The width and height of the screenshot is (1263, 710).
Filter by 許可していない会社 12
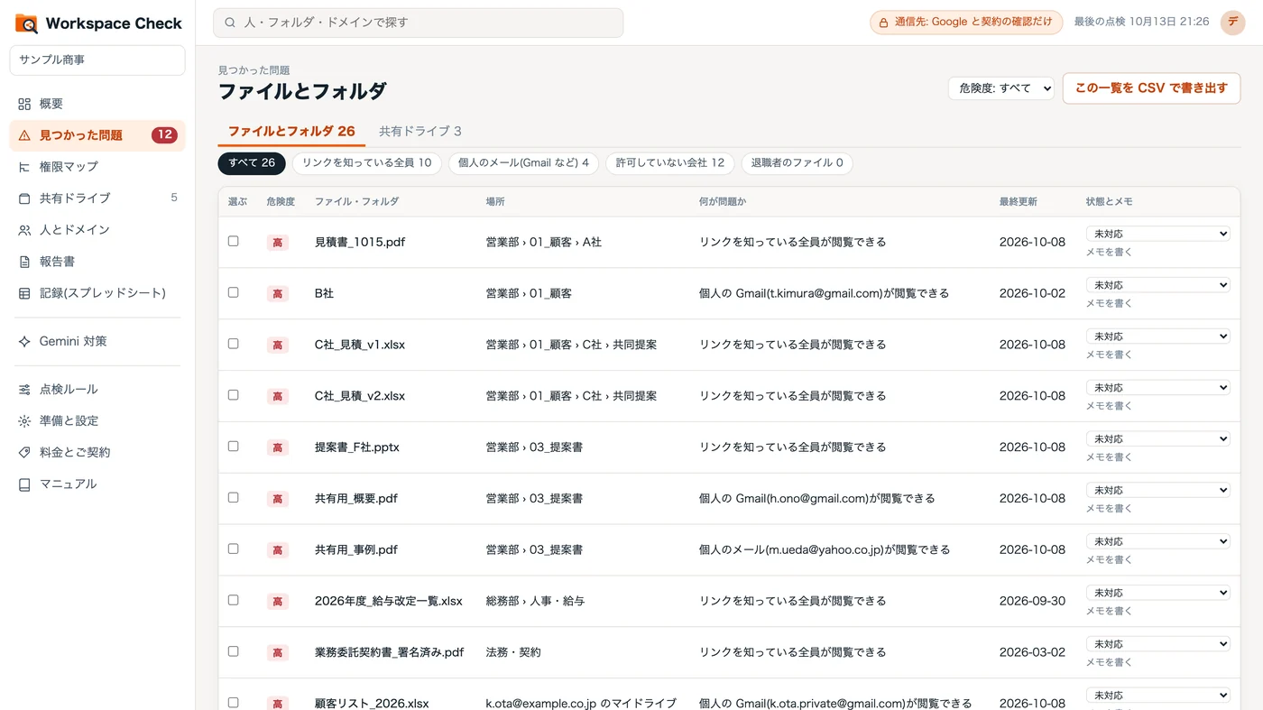click(x=670, y=163)
